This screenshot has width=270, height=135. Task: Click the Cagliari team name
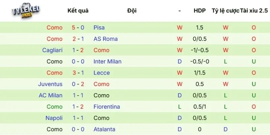[52, 50]
